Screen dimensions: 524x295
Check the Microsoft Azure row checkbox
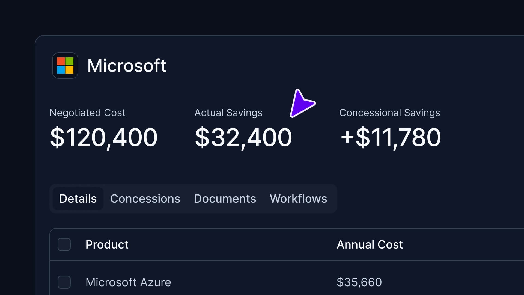(64, 282)
